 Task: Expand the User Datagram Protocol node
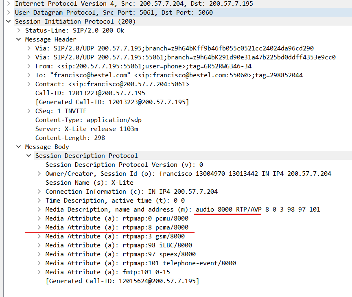[x=9, y=12]
